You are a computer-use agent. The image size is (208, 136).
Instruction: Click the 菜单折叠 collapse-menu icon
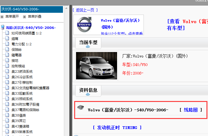point(24,17)
